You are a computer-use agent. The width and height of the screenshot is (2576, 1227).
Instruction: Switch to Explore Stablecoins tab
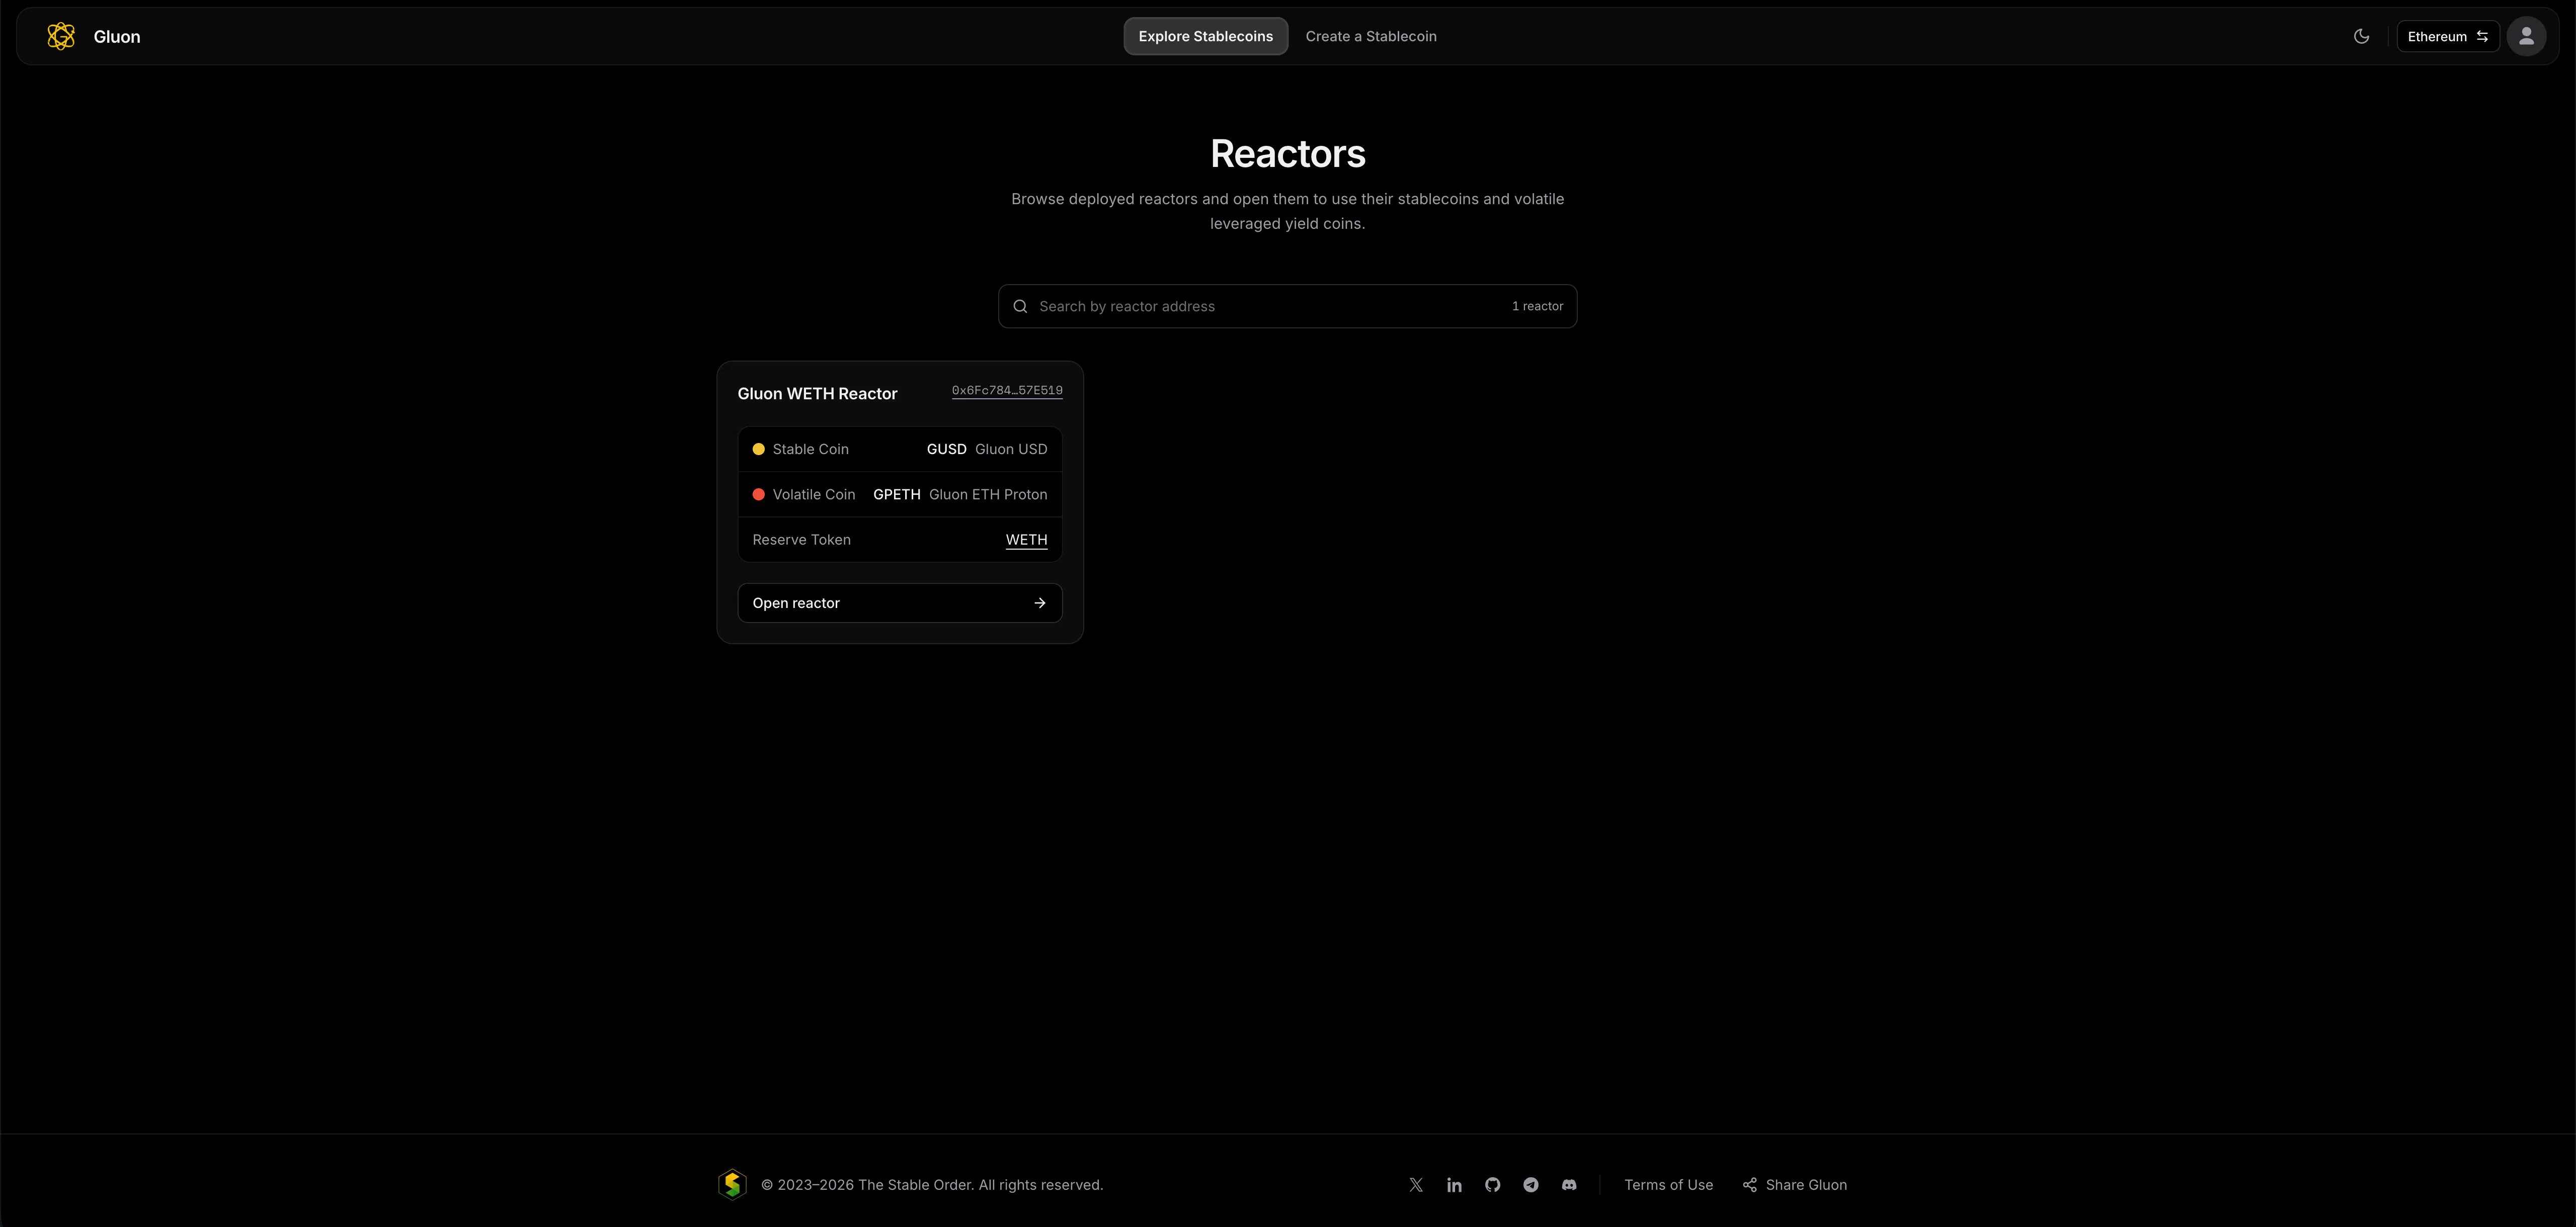click(x=1205, y=36)
